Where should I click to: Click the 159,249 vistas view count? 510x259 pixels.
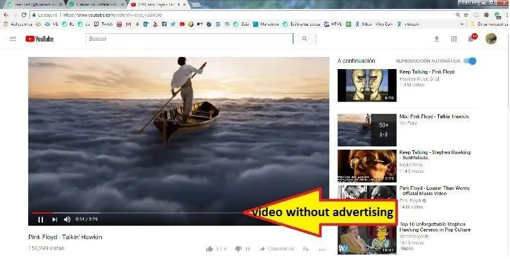click(x=47, y=248)
